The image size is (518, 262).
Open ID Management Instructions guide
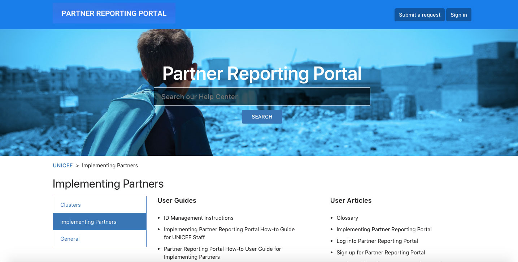[x=199, y=218]
